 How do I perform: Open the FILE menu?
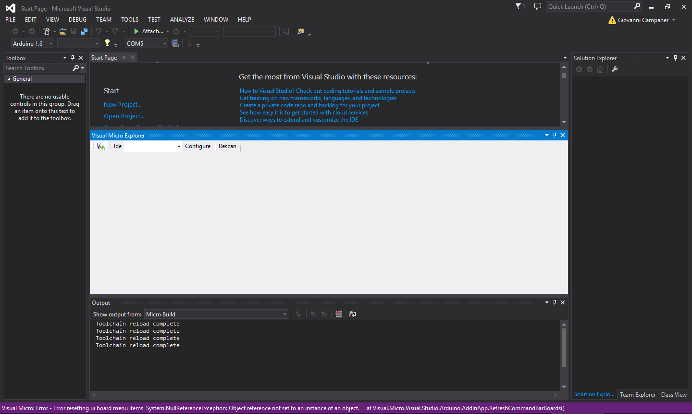[11, 20]
